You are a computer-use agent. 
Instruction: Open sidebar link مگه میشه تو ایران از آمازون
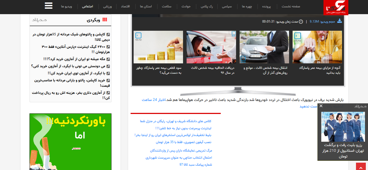point(74,59)
